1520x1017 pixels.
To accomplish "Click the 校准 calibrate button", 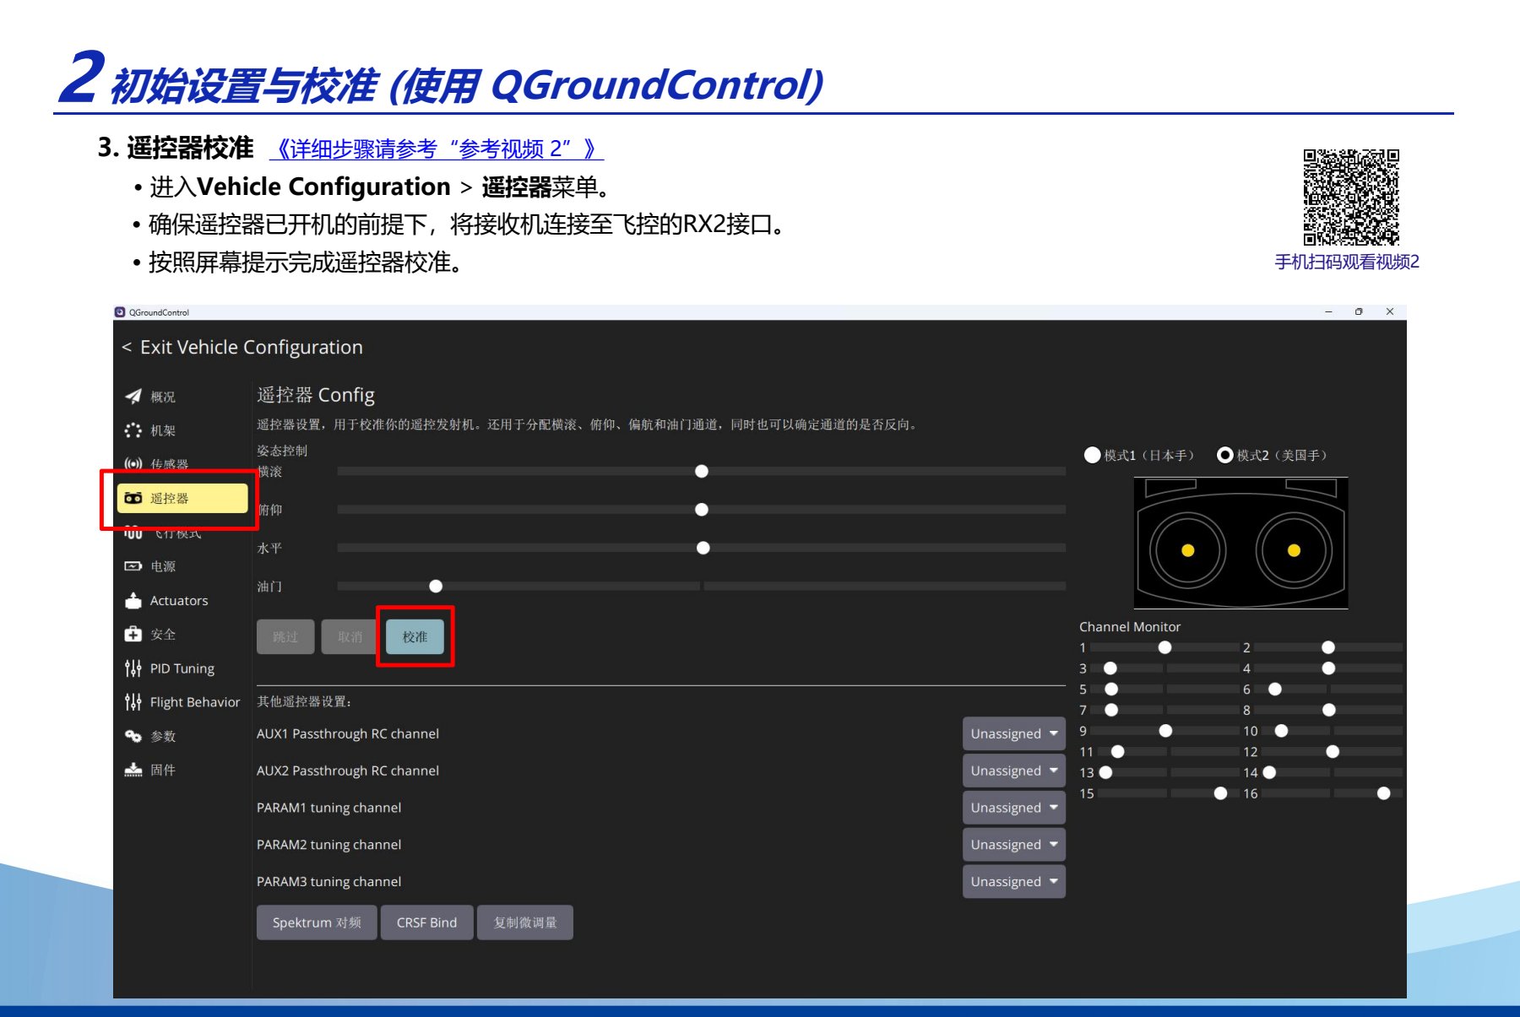I will click(x=415, y=636).
